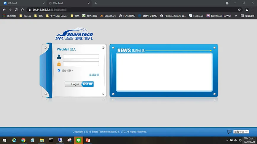Image resolution: width=257 pixels, height=144 pixels.
Task: Open the LINE app in taskbar
Action: point(79,140)
